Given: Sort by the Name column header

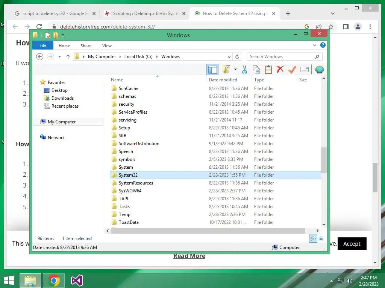Looking at the screenshot, I should tap(117, 80).
